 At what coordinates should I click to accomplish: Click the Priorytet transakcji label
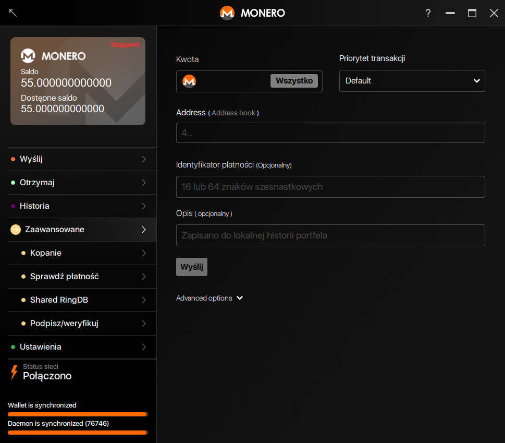372,58
